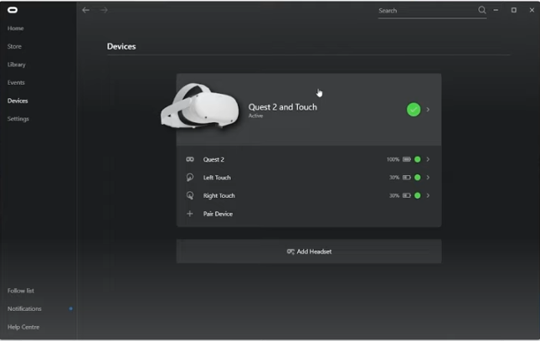
Task: Maximize the Oculus window
Action: click(x=514, y=10)
